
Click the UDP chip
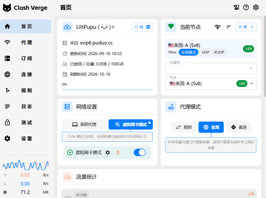(x=205, y=52)
